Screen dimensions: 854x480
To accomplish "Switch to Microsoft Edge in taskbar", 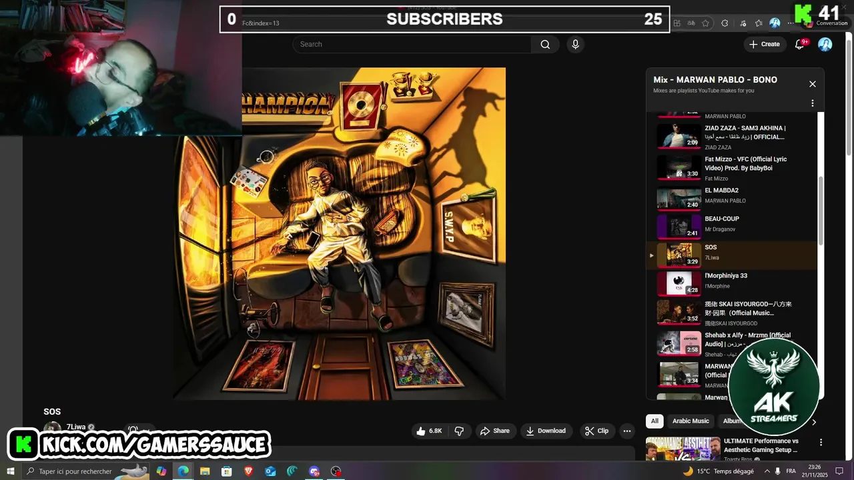I will (183, 471).
